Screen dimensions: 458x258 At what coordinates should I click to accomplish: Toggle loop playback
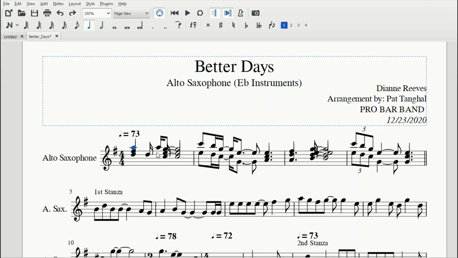click(200, 13)
